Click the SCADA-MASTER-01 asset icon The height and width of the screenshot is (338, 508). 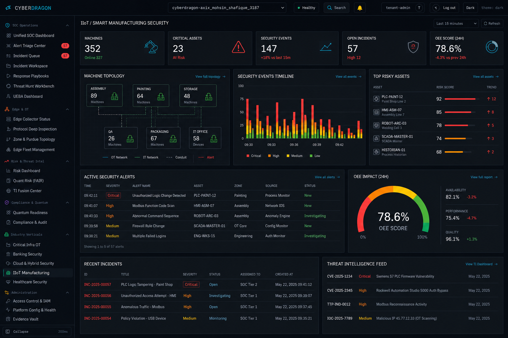(376, 139)
